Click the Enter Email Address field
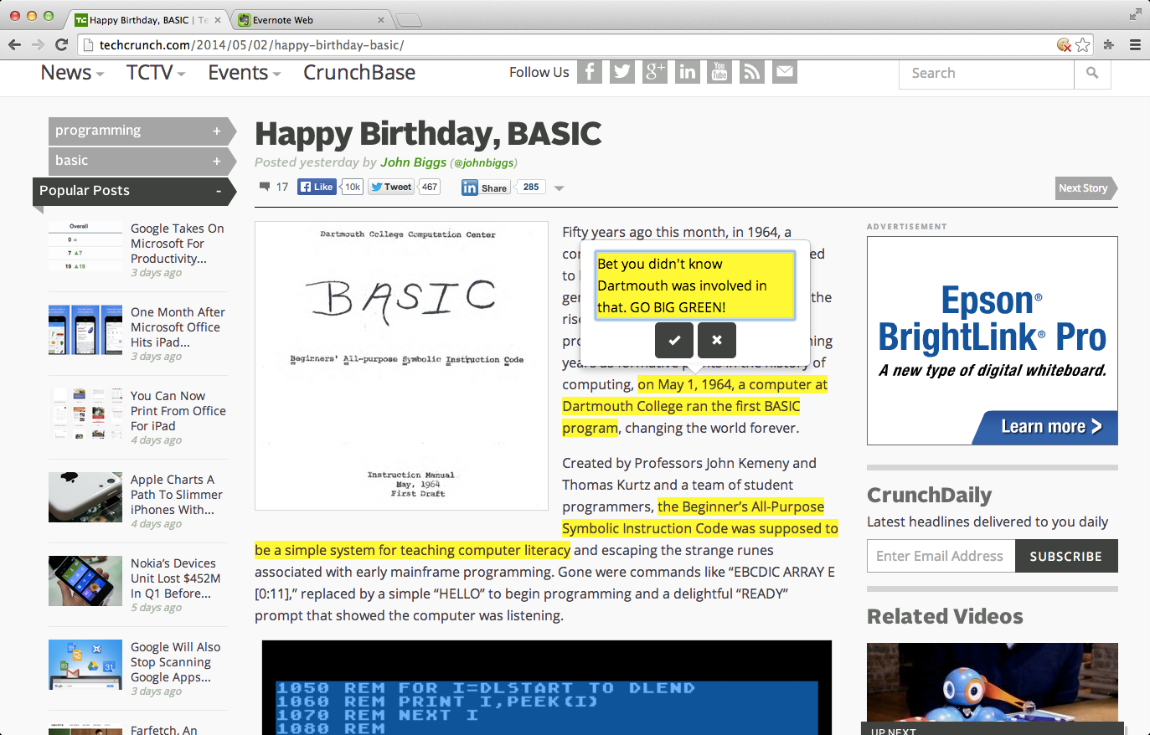Viewport: 1150px width, 735px height. click(x=941, y=556)
